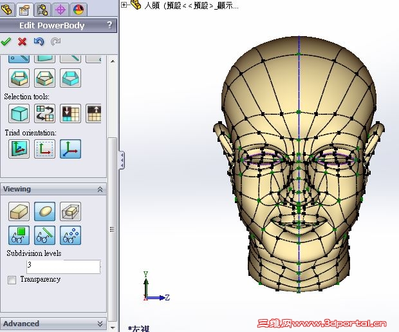Set triad orientation to dashed-box local icon
Screen dimensions: 399x332
pyautogui.click(x=44, y=149)
